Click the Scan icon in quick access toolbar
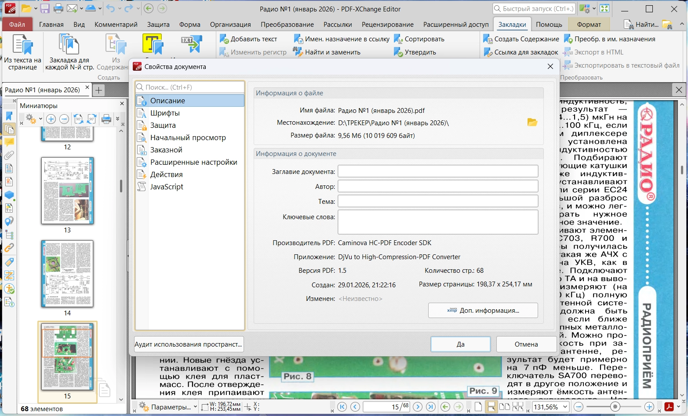The height and width of the screenshot is (416, 688). tap(91, 8)
